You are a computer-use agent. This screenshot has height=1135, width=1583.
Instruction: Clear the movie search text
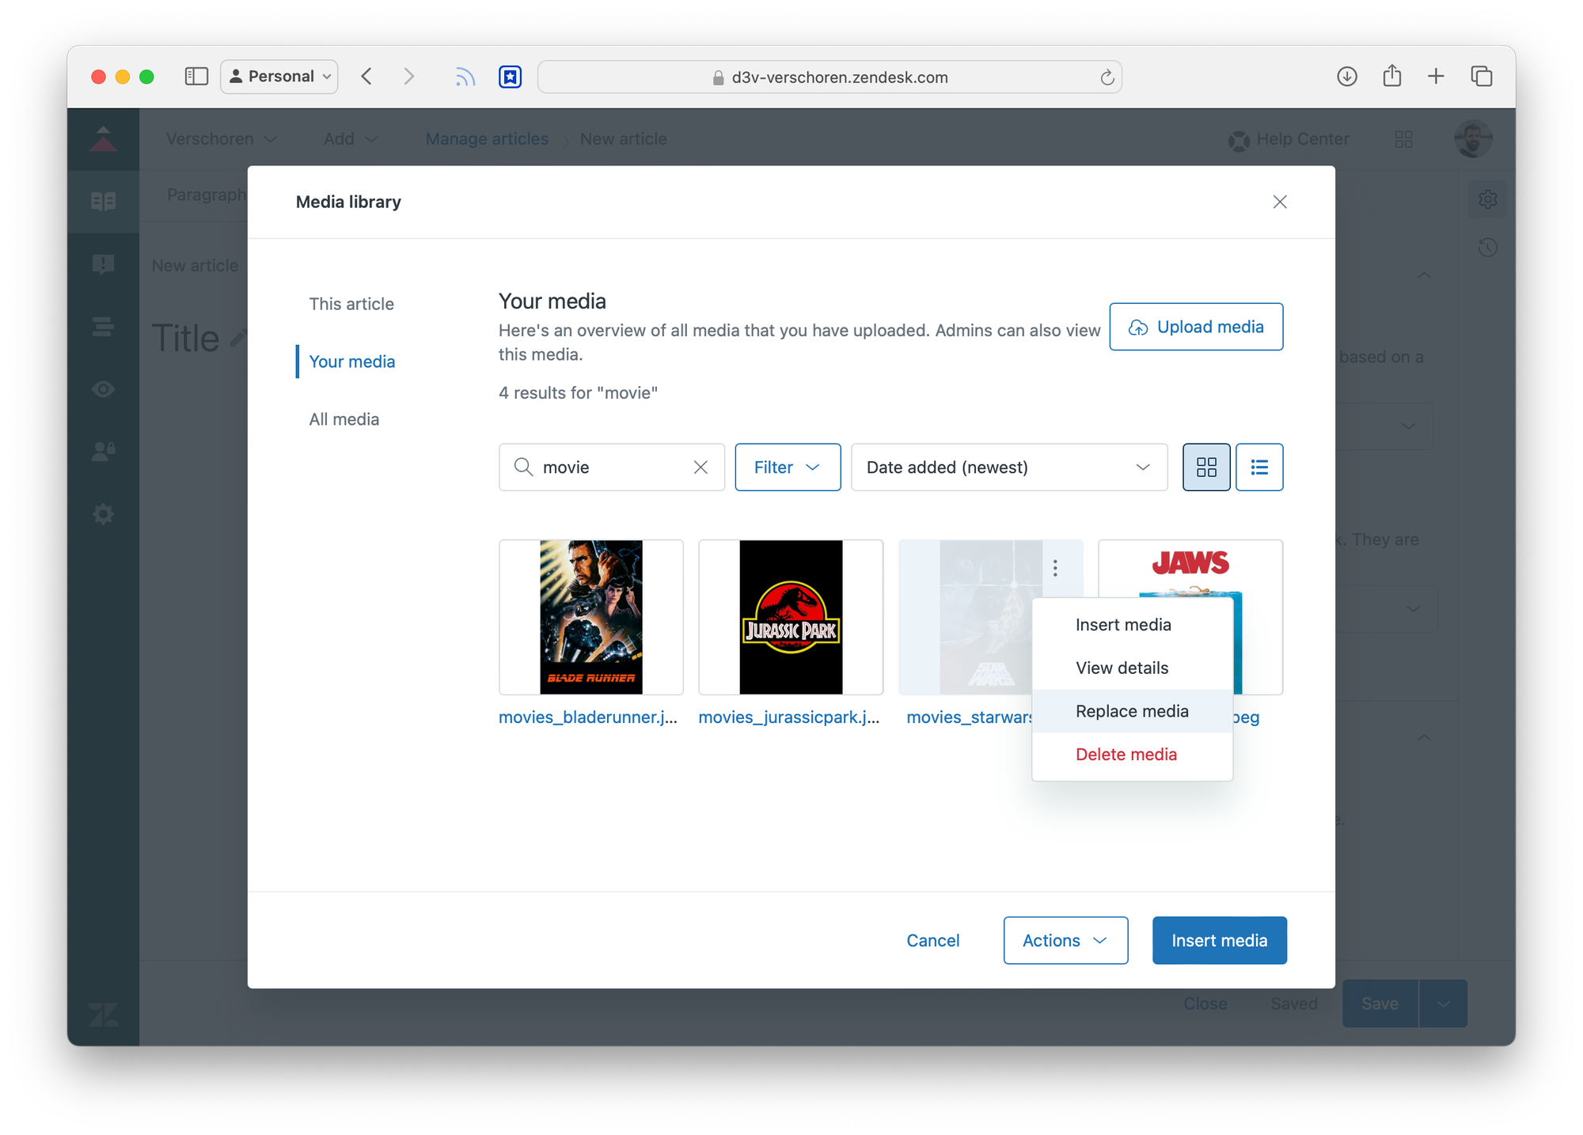pos(700,467)
